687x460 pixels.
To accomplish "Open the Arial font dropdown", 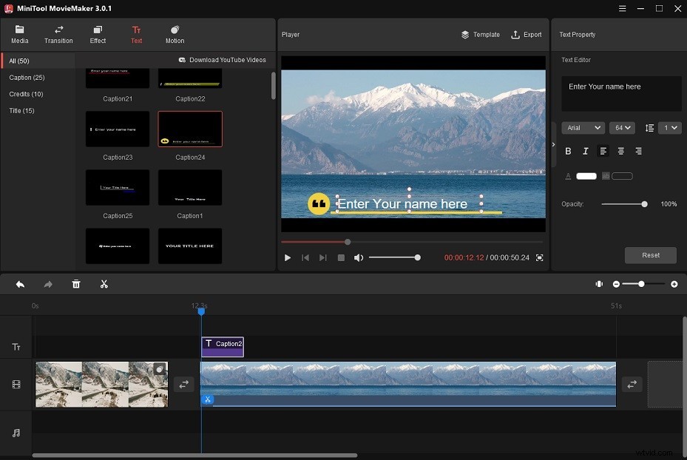I will pyautogui.click(x=583, y=127).
